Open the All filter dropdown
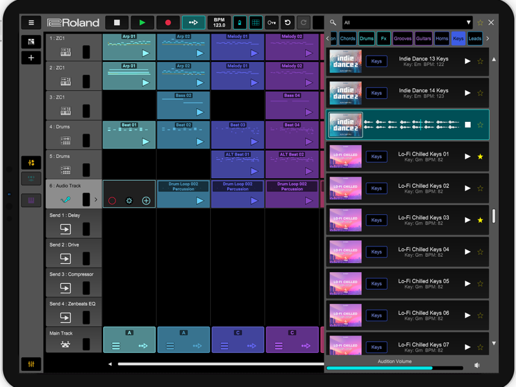The width and height of the screenshot is (516, 387). (x=408, y=23)
